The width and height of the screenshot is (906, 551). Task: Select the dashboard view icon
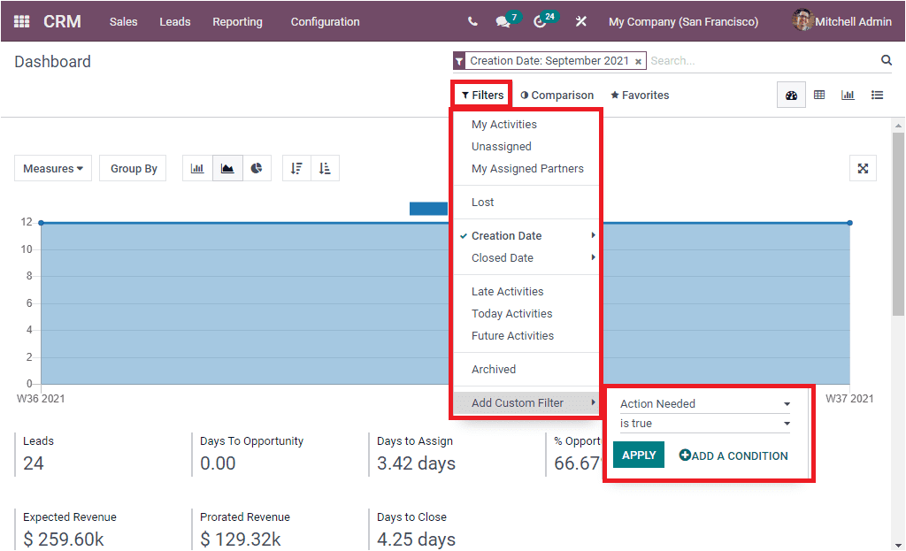pos(791,95)
